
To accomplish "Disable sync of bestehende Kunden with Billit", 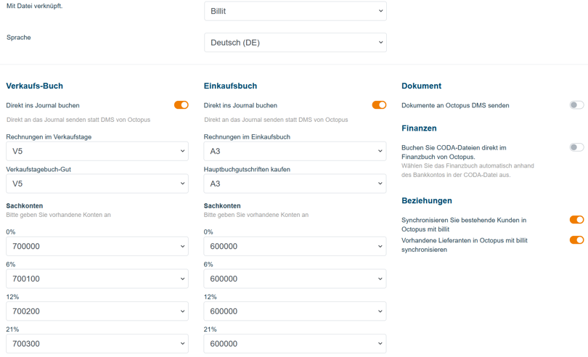I will click(576, 220).
